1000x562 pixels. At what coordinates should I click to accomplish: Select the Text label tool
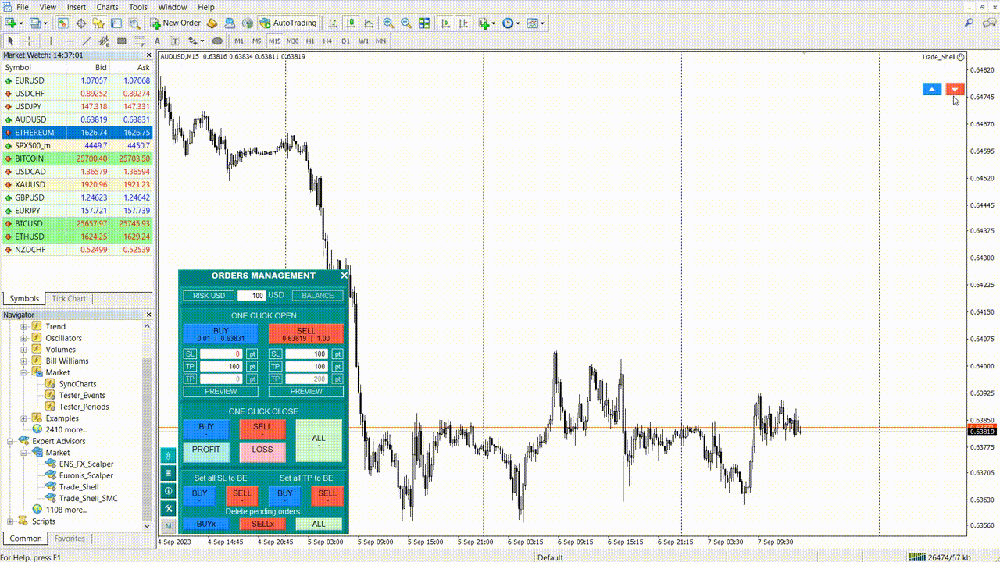[x=175, y=41]
